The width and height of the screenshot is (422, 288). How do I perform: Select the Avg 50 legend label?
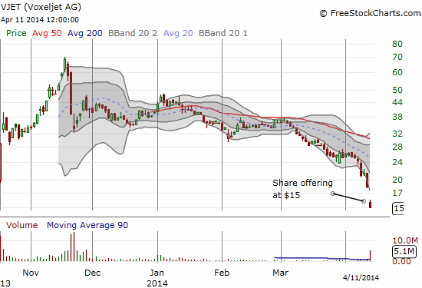(x=47, y=33)
